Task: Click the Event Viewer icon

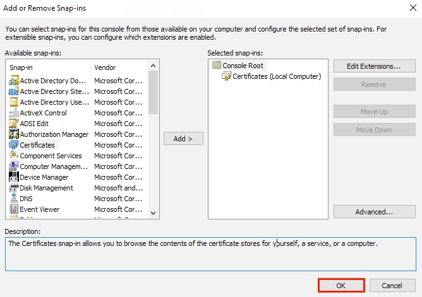Action: tap(14, 209)
